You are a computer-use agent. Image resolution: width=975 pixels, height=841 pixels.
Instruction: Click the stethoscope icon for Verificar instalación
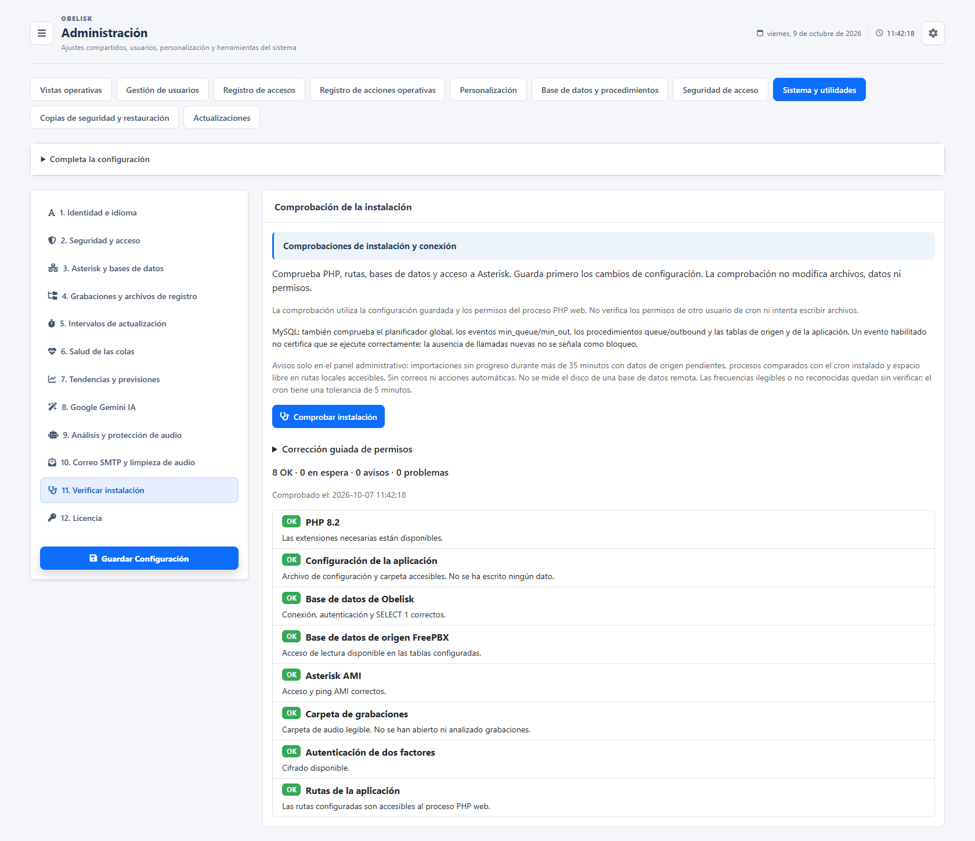pyautogui.click(x=53, y=490)
